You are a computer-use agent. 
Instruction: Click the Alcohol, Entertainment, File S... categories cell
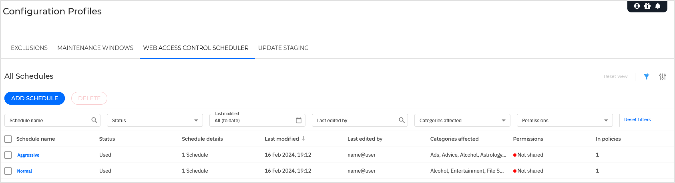[467, 171]
